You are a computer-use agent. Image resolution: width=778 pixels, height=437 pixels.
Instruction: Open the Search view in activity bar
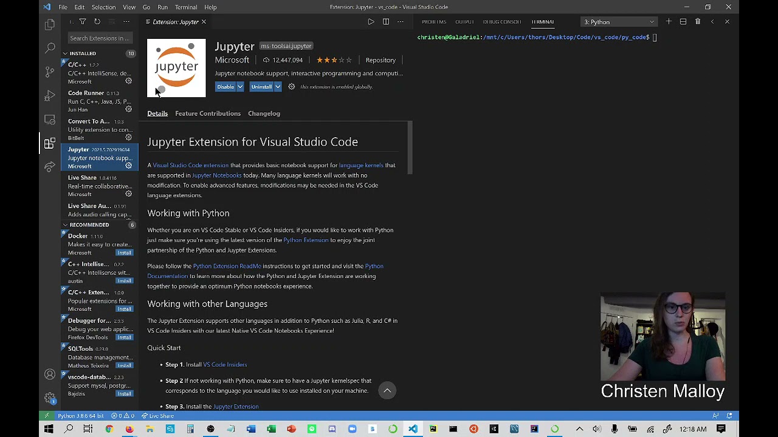[50, 48]
